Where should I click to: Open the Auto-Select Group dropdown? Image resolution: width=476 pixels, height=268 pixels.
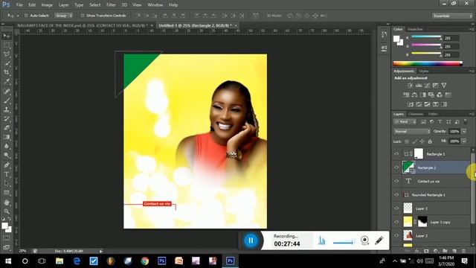(x=64, y=16)
